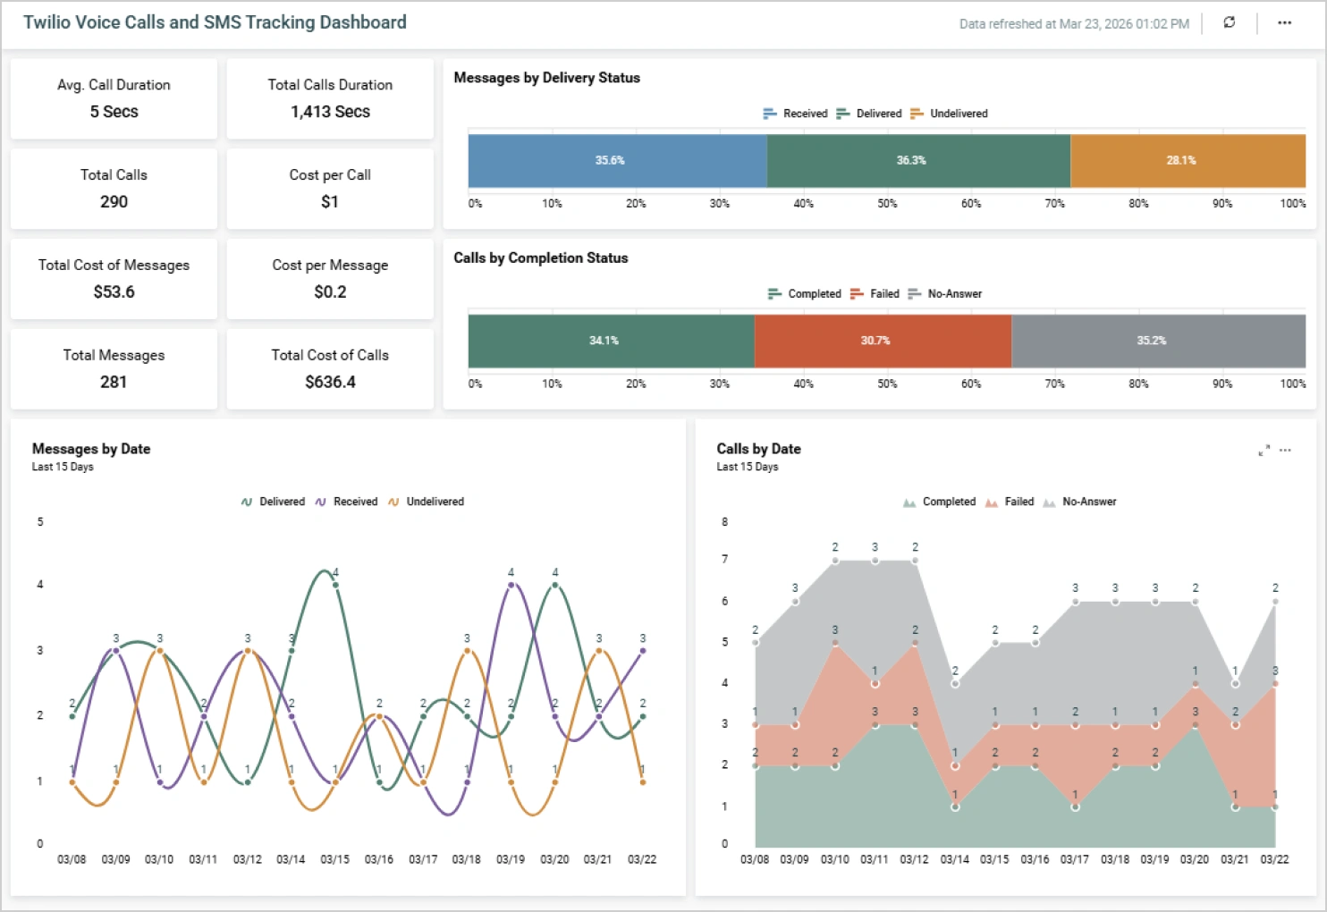
Task: Click the 03/22 label on Calls by Date axis
Action: click(x=1274, y=859)
